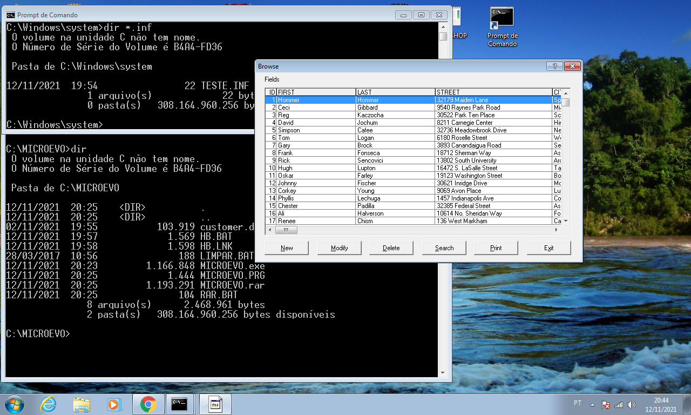691x415 pixels.
Task: Open the Windows Start menu
Action: tap(14, 404)
